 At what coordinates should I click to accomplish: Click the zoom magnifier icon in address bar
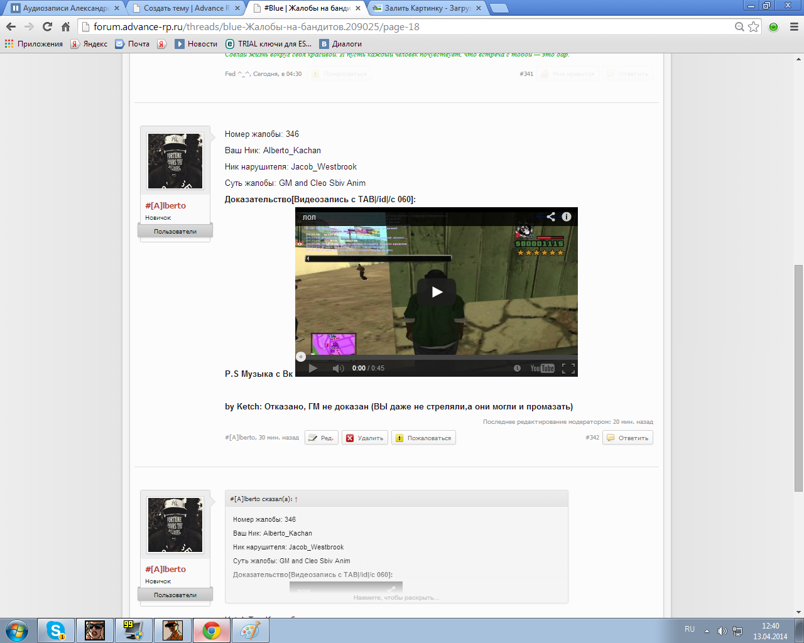[x=740, y=26]
